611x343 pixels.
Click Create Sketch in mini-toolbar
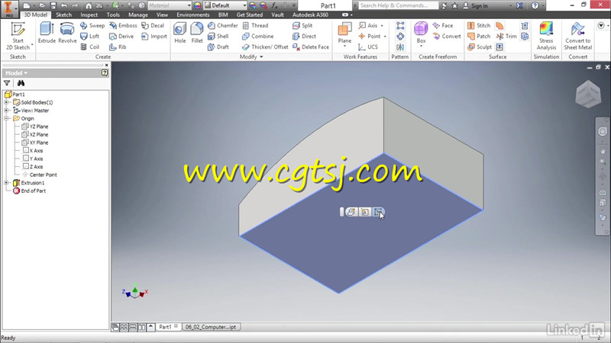378,212
